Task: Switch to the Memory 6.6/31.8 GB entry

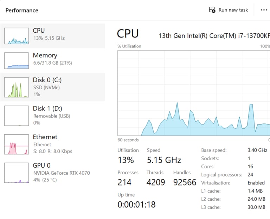Action: 52,60
